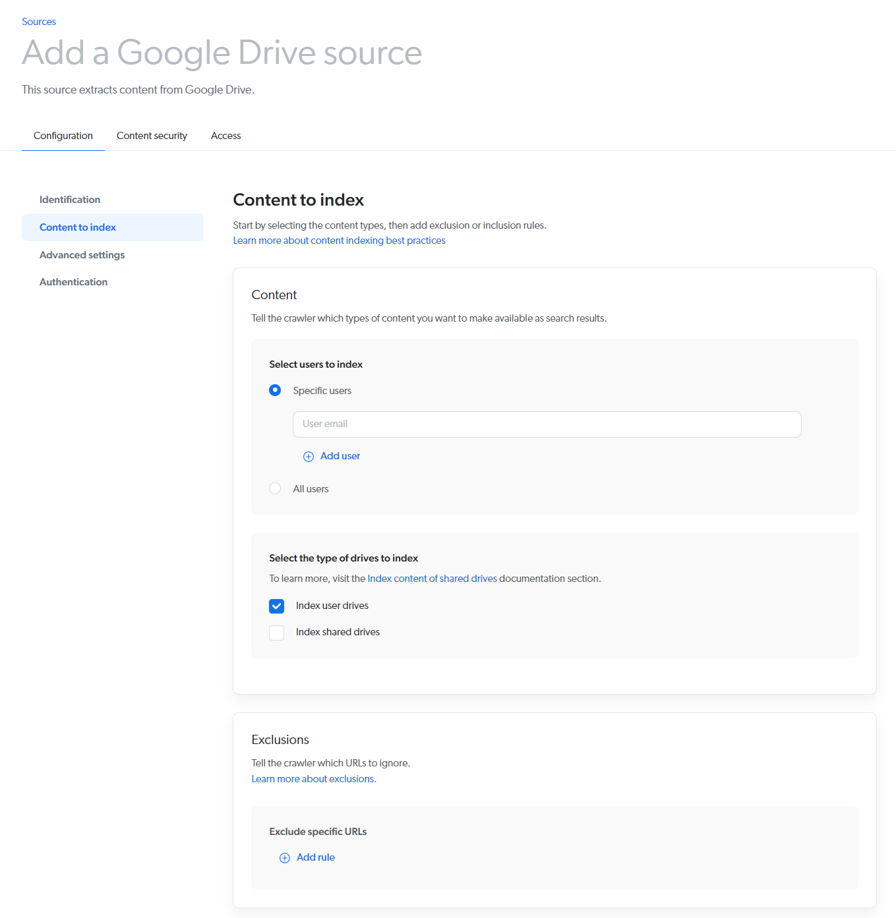Click the Add rule text button
Screen dimensions: 896x918
click(x=316, y=857)
